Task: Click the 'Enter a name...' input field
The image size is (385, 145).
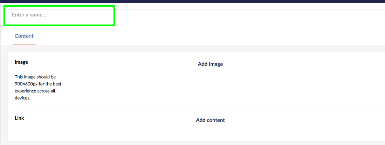Action: pyautogui.click(x=196, y=15)
